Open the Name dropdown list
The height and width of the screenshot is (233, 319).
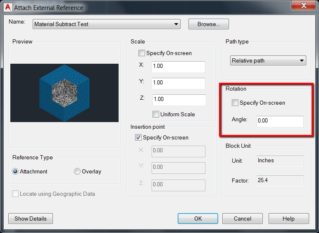pos(176,24)
